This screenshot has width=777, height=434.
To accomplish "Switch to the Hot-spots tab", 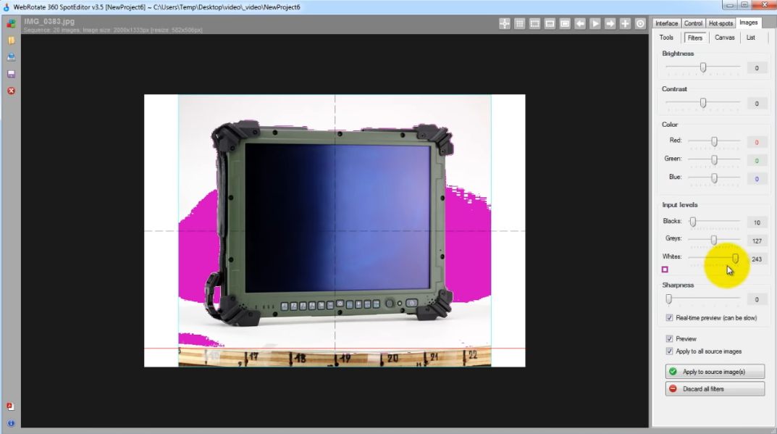I will (x=721, y=23).
